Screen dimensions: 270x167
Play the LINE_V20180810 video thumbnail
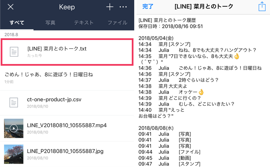[x=14, y=128]
